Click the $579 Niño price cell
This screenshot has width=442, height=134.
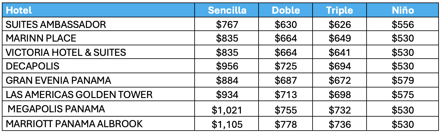(403, 80)
